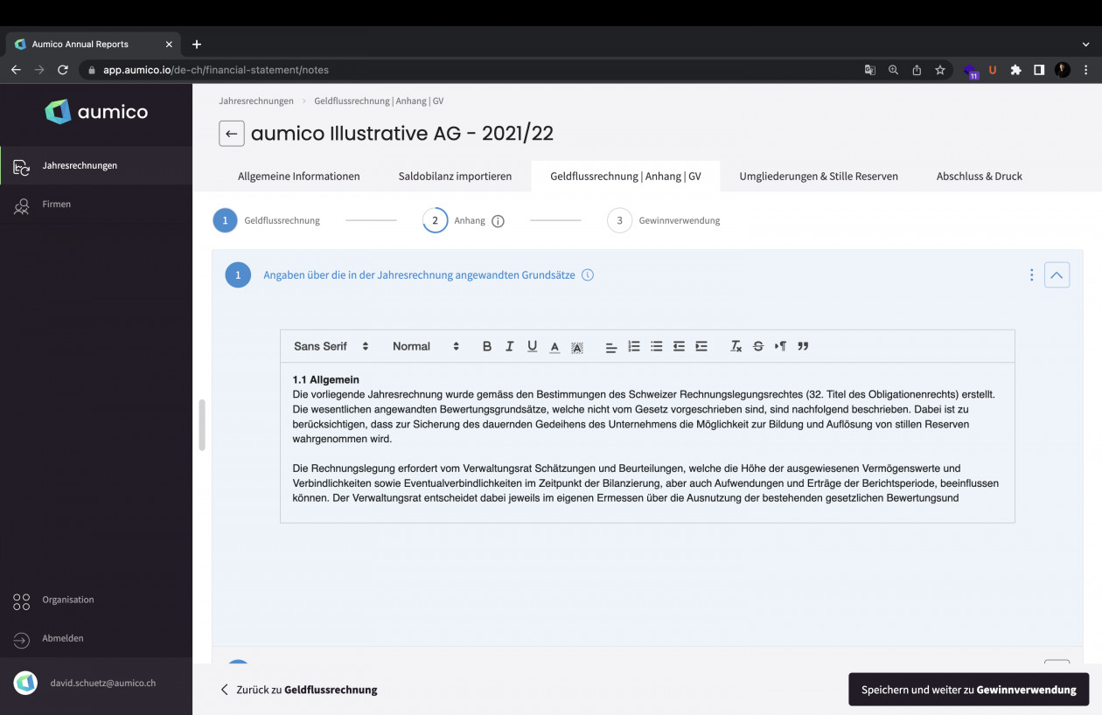Open the Sans Serif font dropdown

coord(331,346)
